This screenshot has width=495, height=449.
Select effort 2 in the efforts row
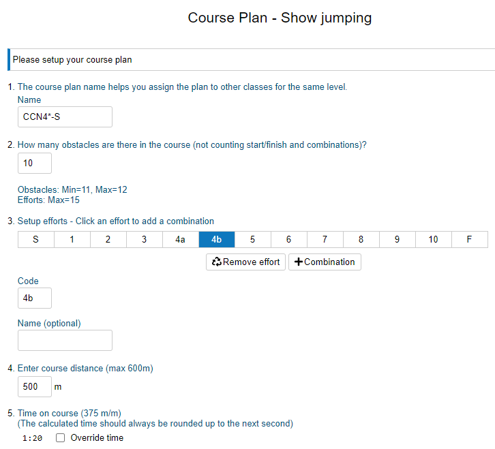(108, 240)
